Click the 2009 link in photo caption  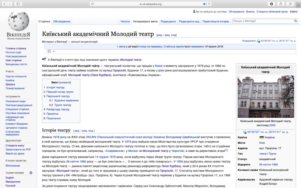pyautogui.click(x=272, y=125)
